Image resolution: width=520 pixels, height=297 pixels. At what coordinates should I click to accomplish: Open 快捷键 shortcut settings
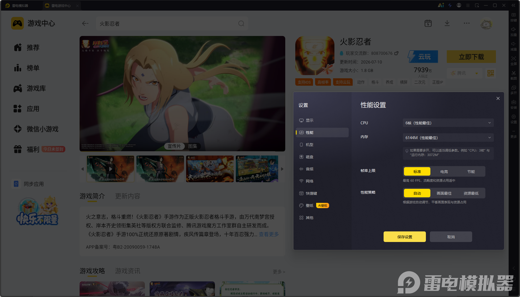point(322,193)
